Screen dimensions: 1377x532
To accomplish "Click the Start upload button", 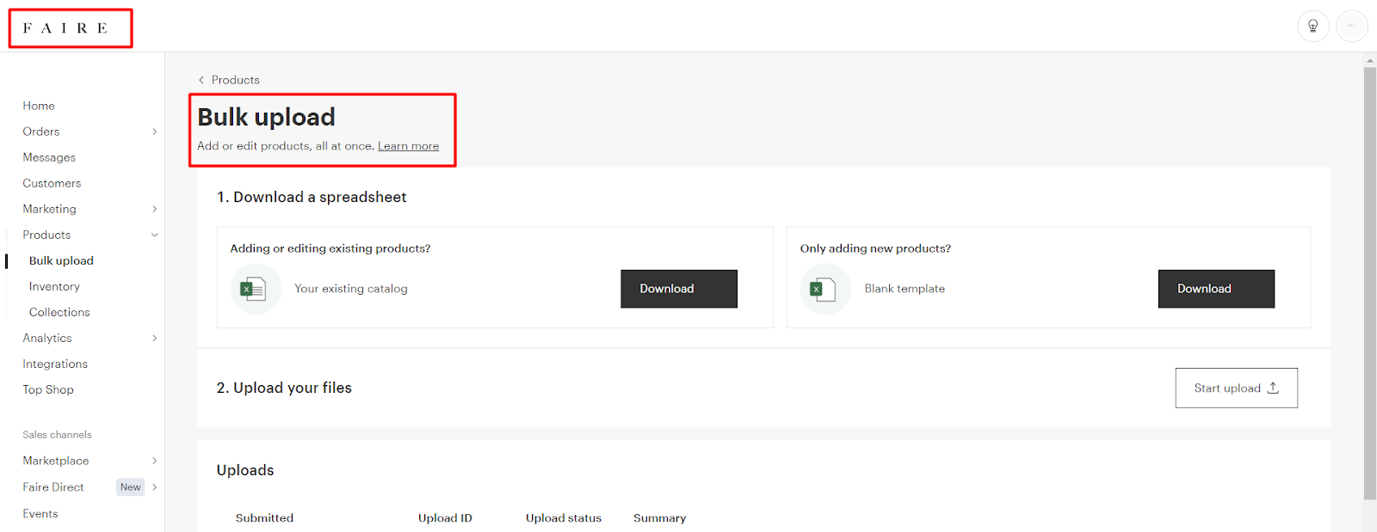I will [1237, 388].
